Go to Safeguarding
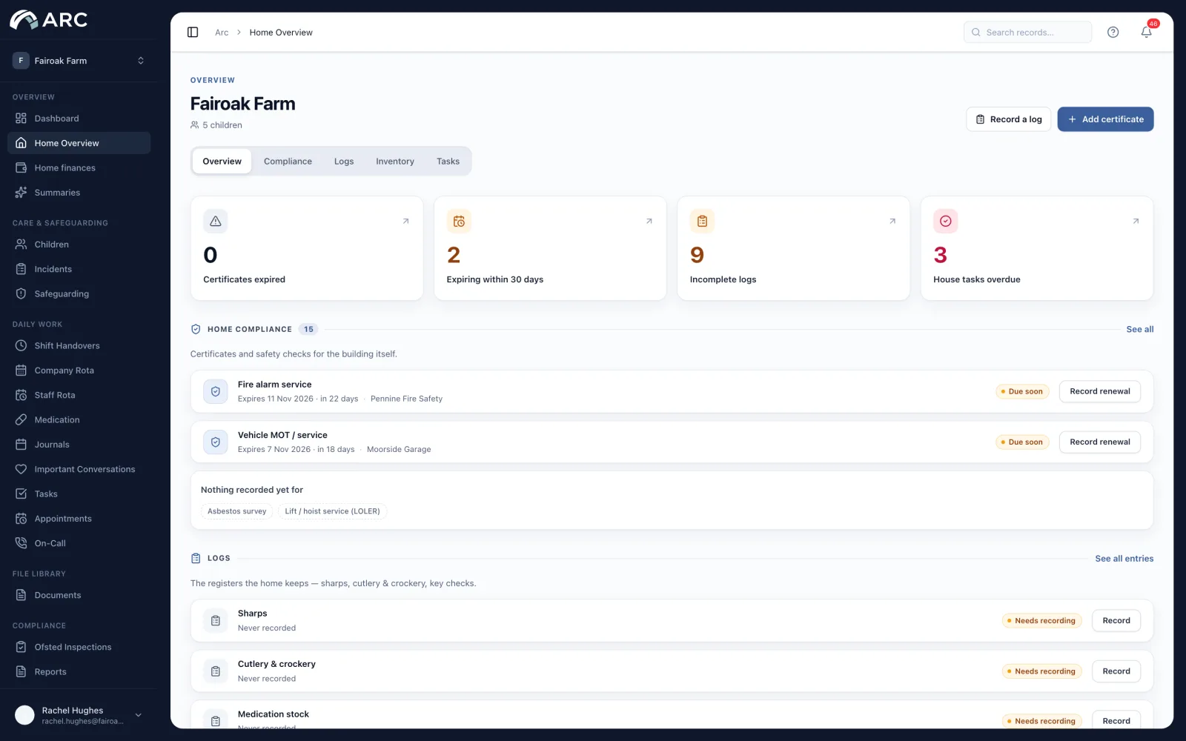1186x741 pixels. pos(79,294)
